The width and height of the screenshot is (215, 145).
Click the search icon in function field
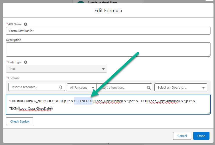coord(149,88)
